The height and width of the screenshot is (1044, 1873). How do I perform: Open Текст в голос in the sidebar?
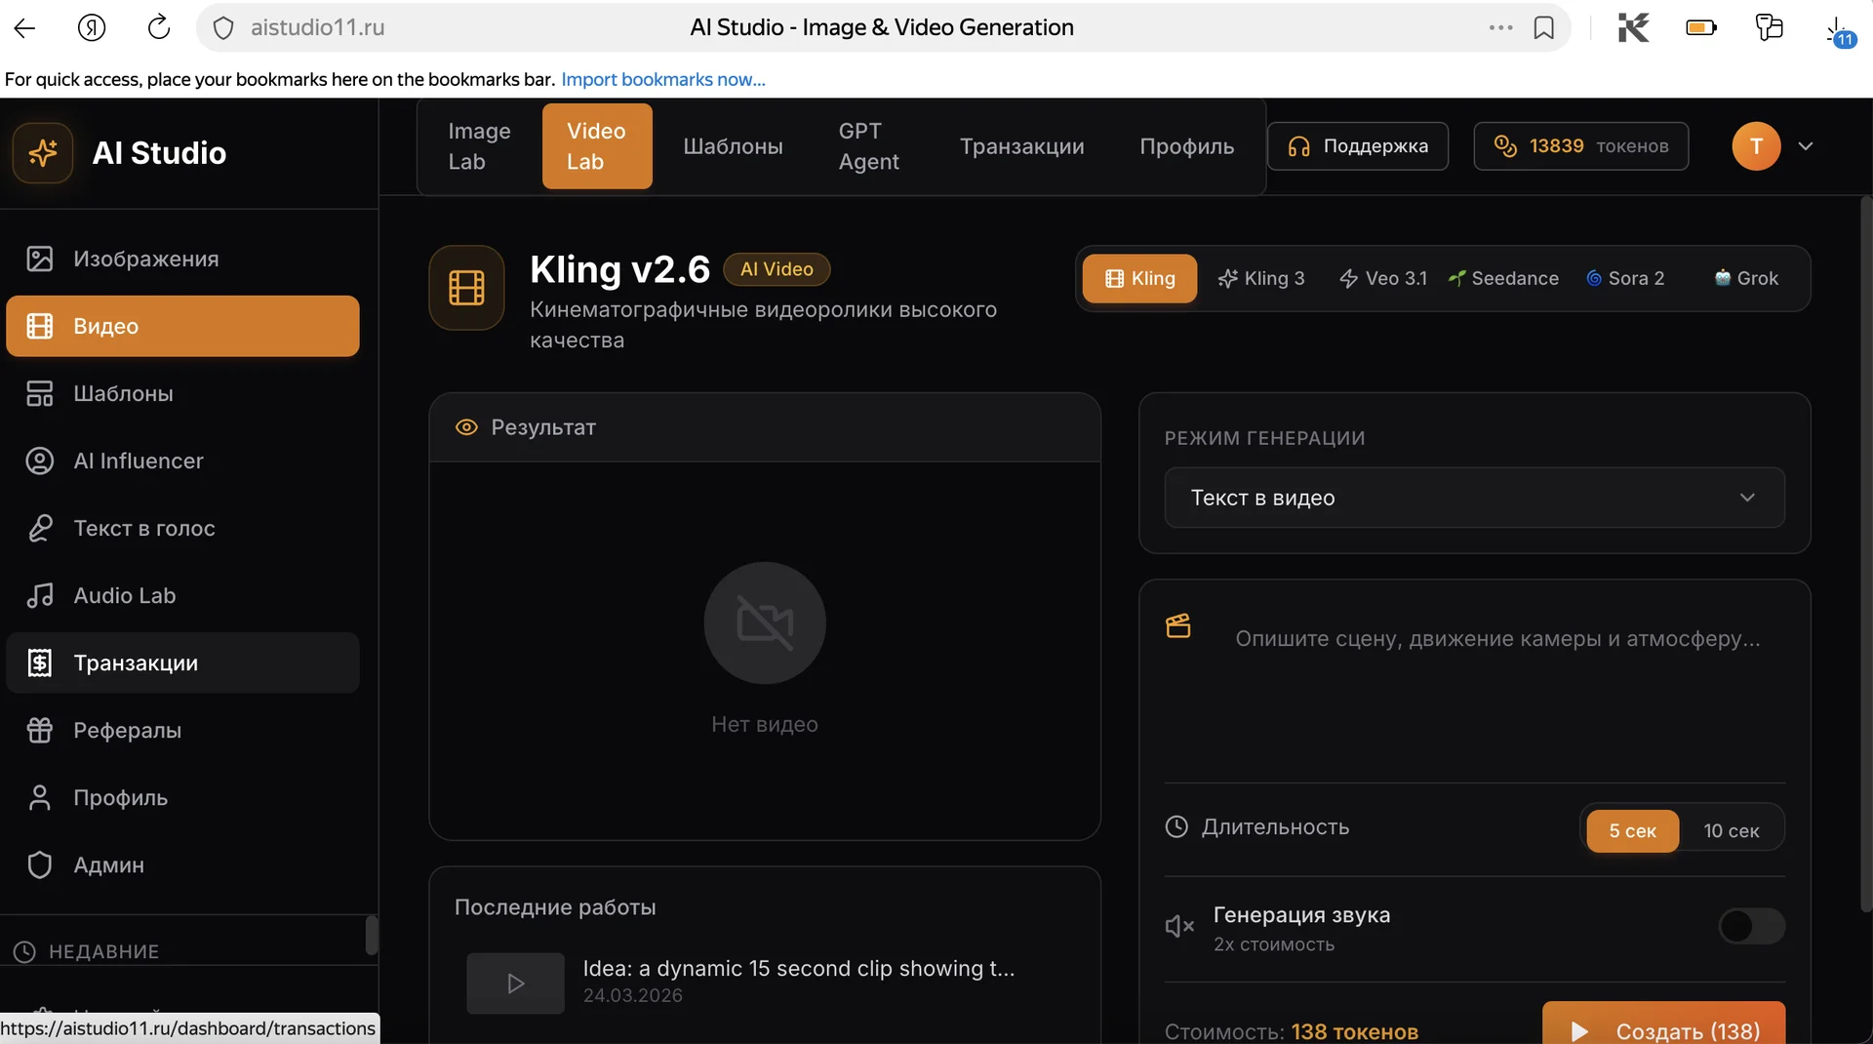click(182, 528)
